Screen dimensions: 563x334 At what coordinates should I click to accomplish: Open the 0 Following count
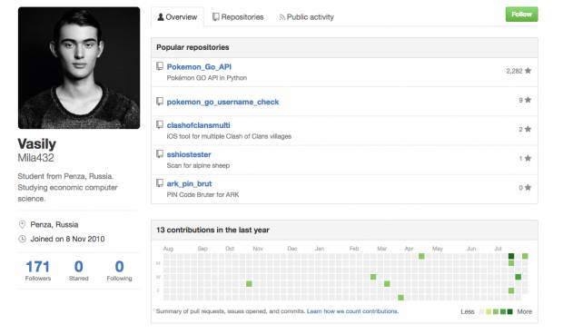[x=119, y=270]
